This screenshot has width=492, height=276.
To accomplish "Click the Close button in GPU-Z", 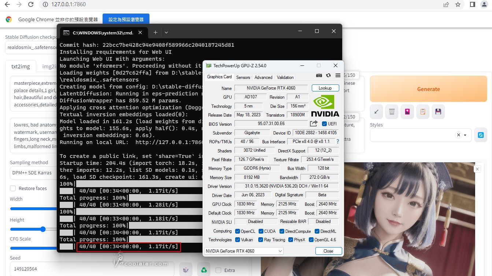I will pyautogui.click(x=328, y=251).
